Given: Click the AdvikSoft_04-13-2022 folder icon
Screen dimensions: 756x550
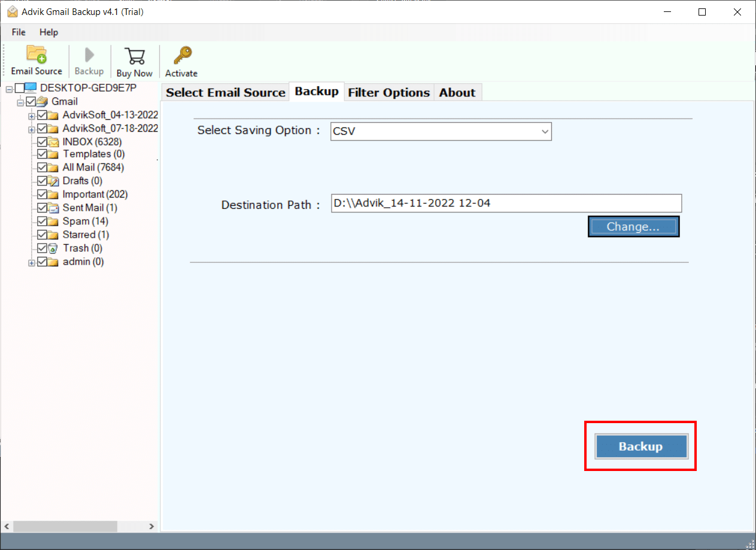Looking at the screenshot, I should [x=53, y=115].
